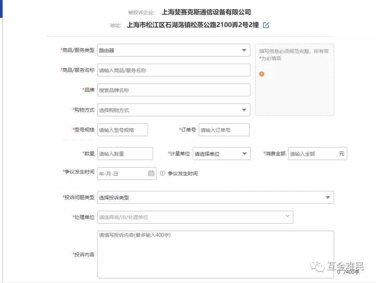Screen dimensions: 376x283
Task: Click the 商品/服务名称 input field
Action: click(174, 70)
